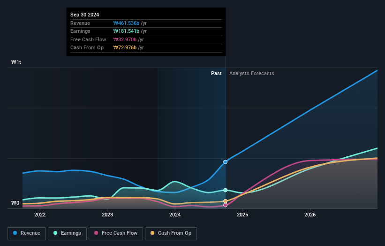Click the 2026 x-axis label
385x246 pixels.
click(x=310, y=215)
